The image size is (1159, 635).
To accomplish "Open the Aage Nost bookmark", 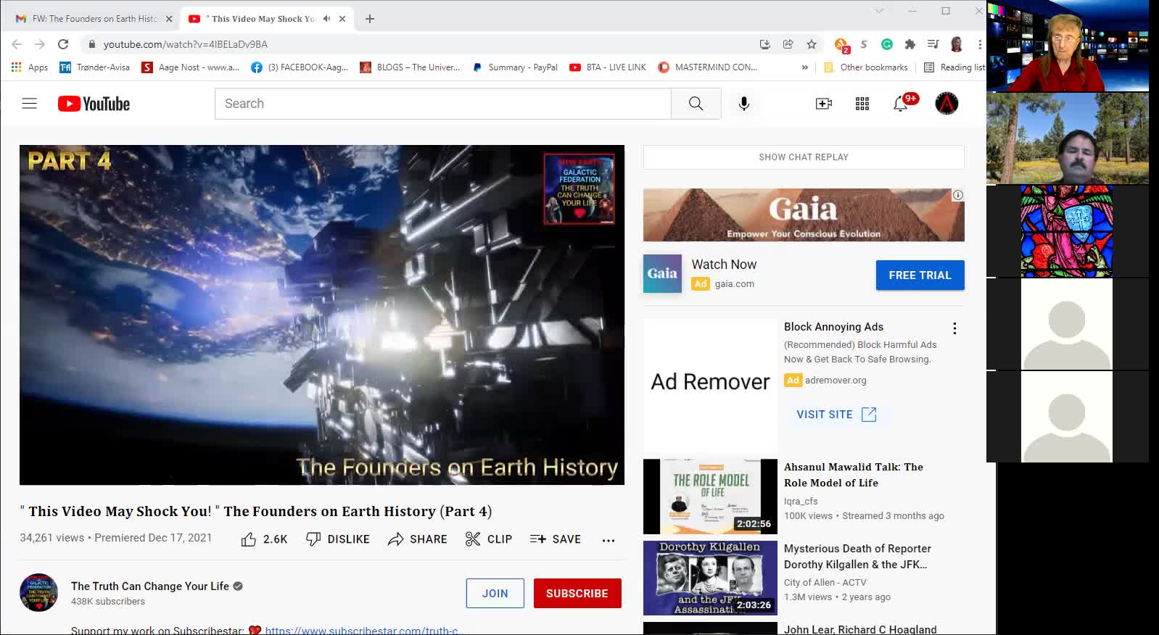I will pyautogui.click(x=190, y=67).
